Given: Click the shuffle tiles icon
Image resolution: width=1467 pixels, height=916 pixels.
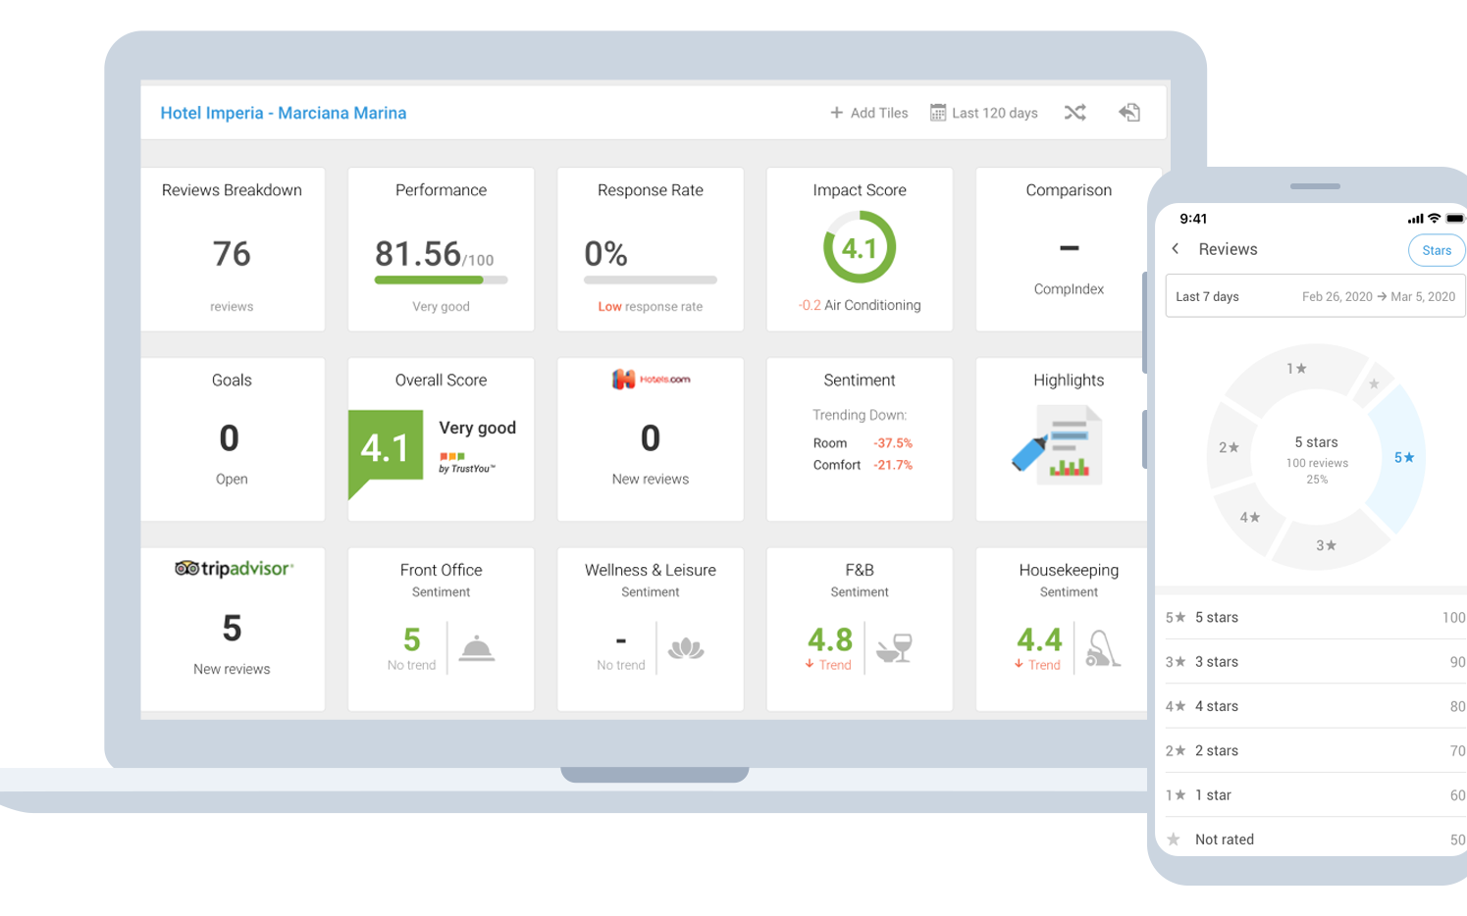Looking at the screenshot, I should tap(1075, 113).
